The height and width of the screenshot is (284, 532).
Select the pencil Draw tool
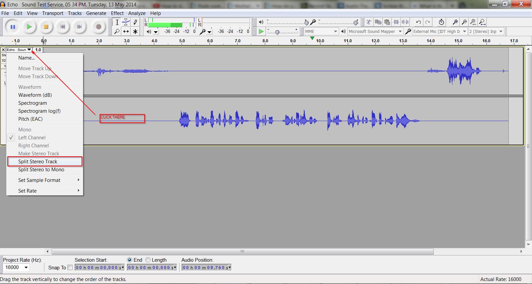point(135,22)
